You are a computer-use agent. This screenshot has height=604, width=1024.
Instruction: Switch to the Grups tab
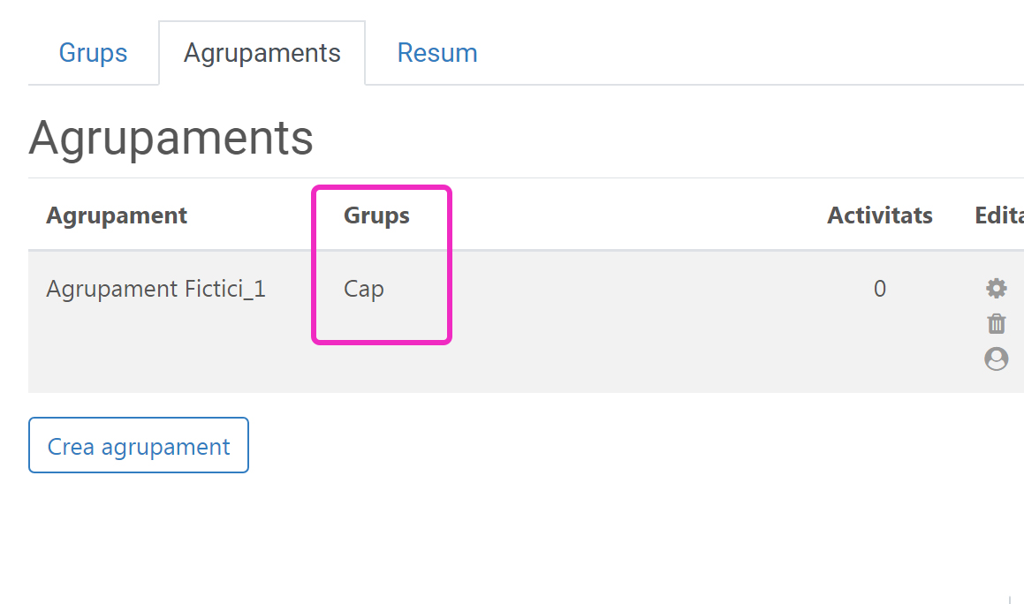click(93, 53)
